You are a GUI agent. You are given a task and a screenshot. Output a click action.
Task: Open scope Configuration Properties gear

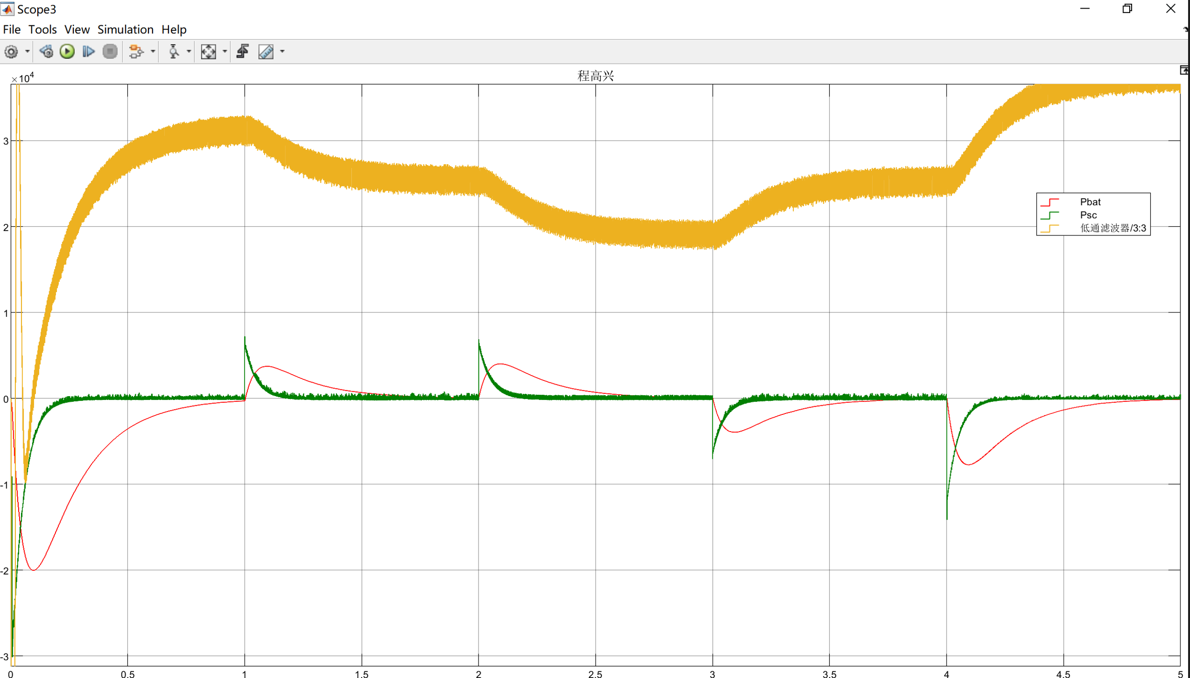point(11,51)
